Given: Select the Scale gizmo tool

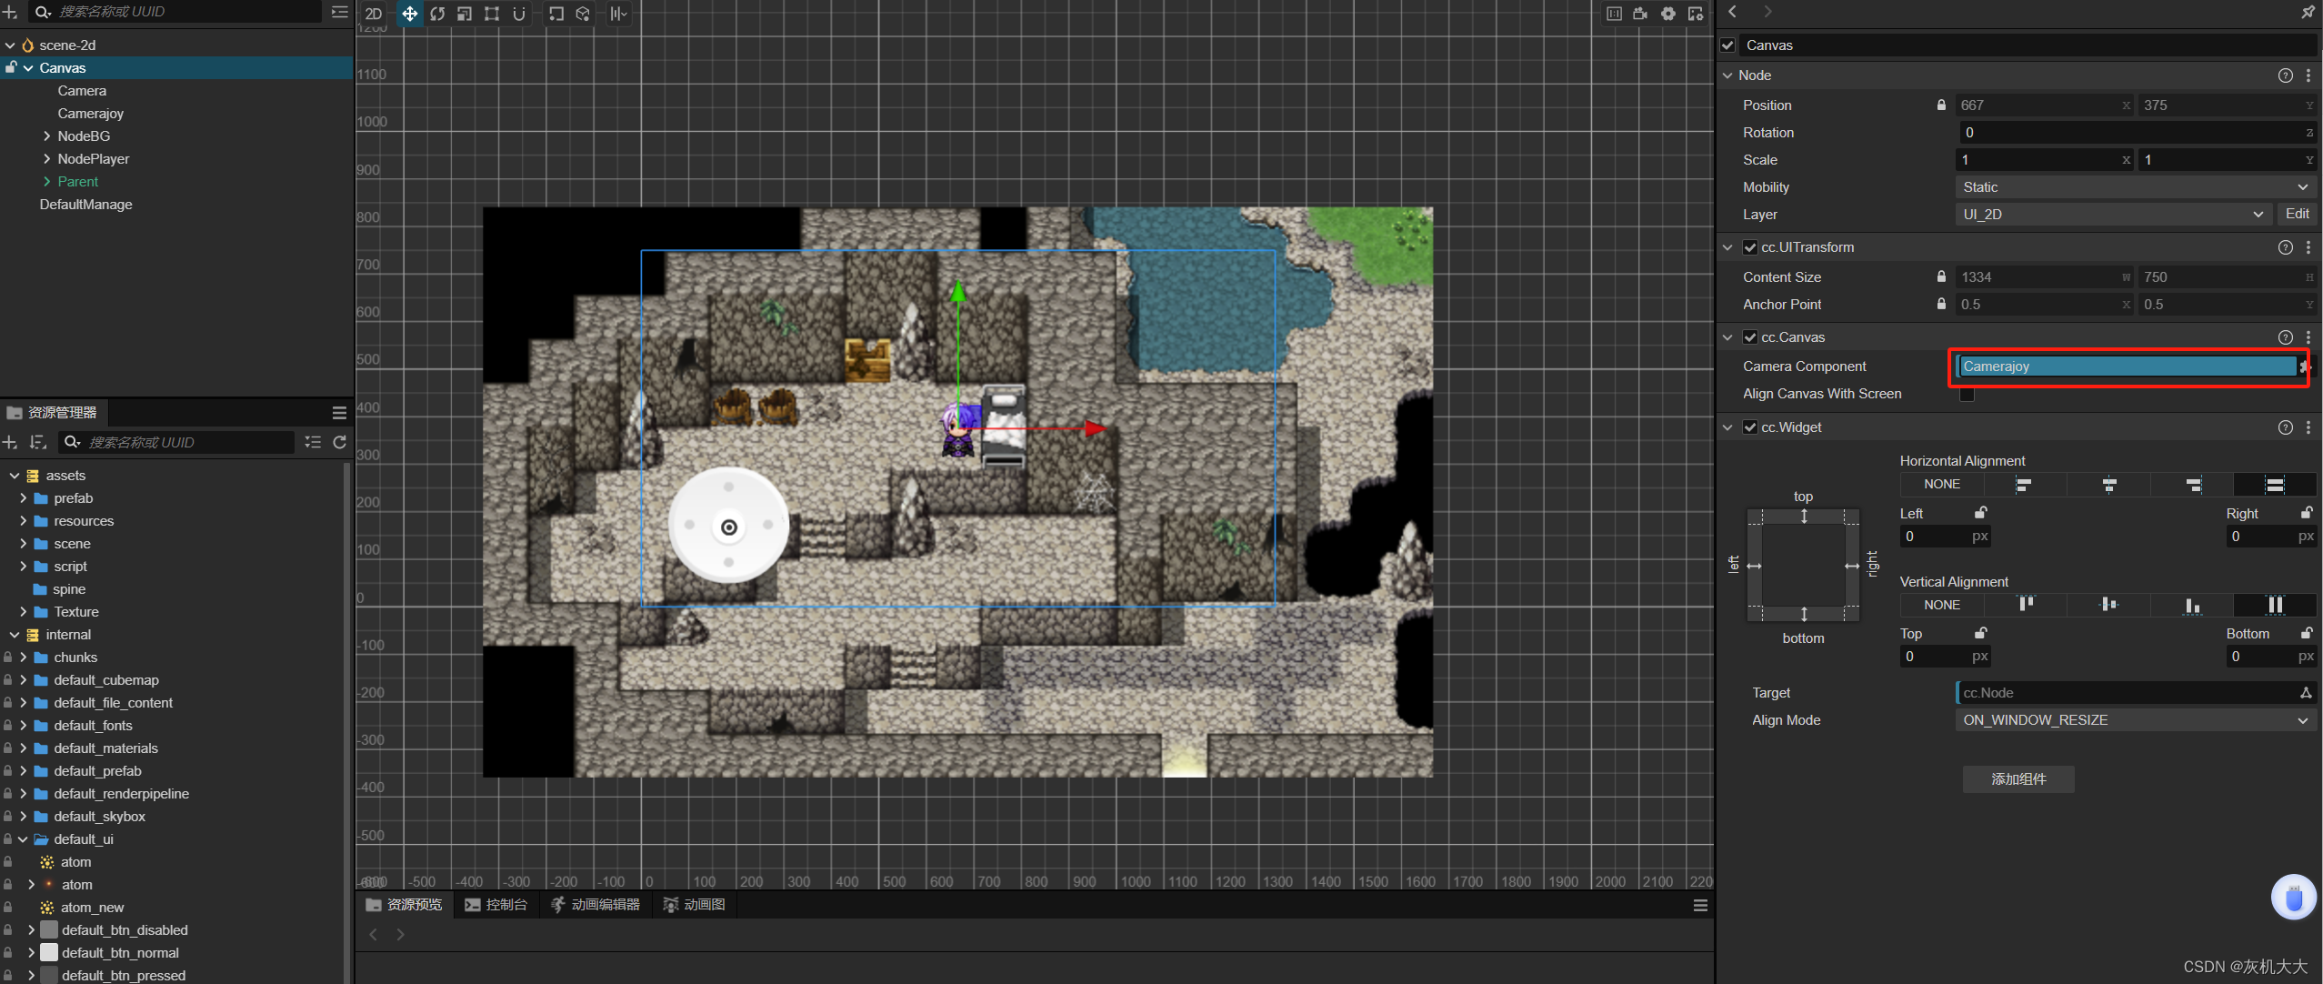Looking at the screenshot, I should click(465, 14).
